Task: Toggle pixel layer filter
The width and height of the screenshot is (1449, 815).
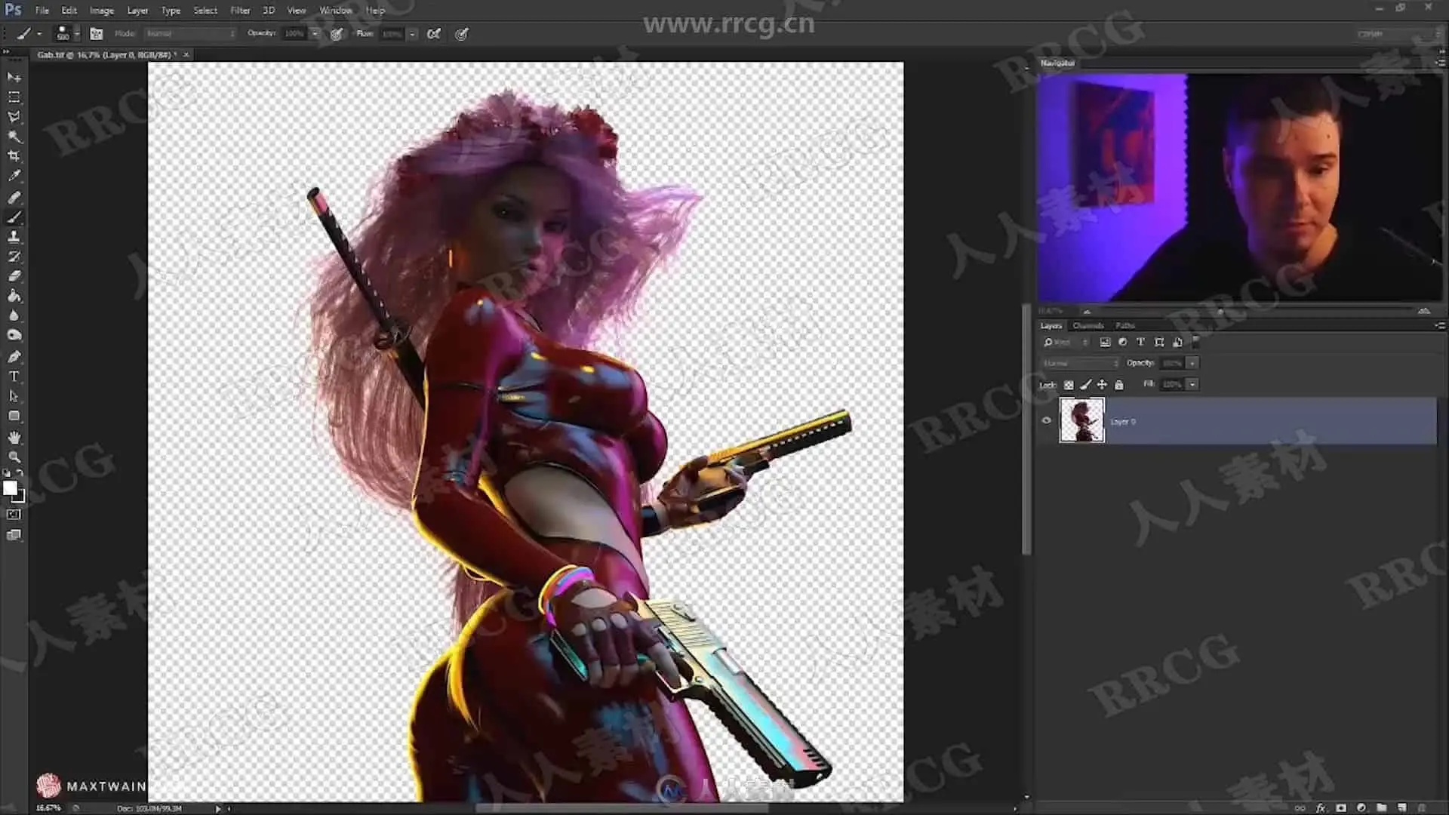Action: (1105, 342)
